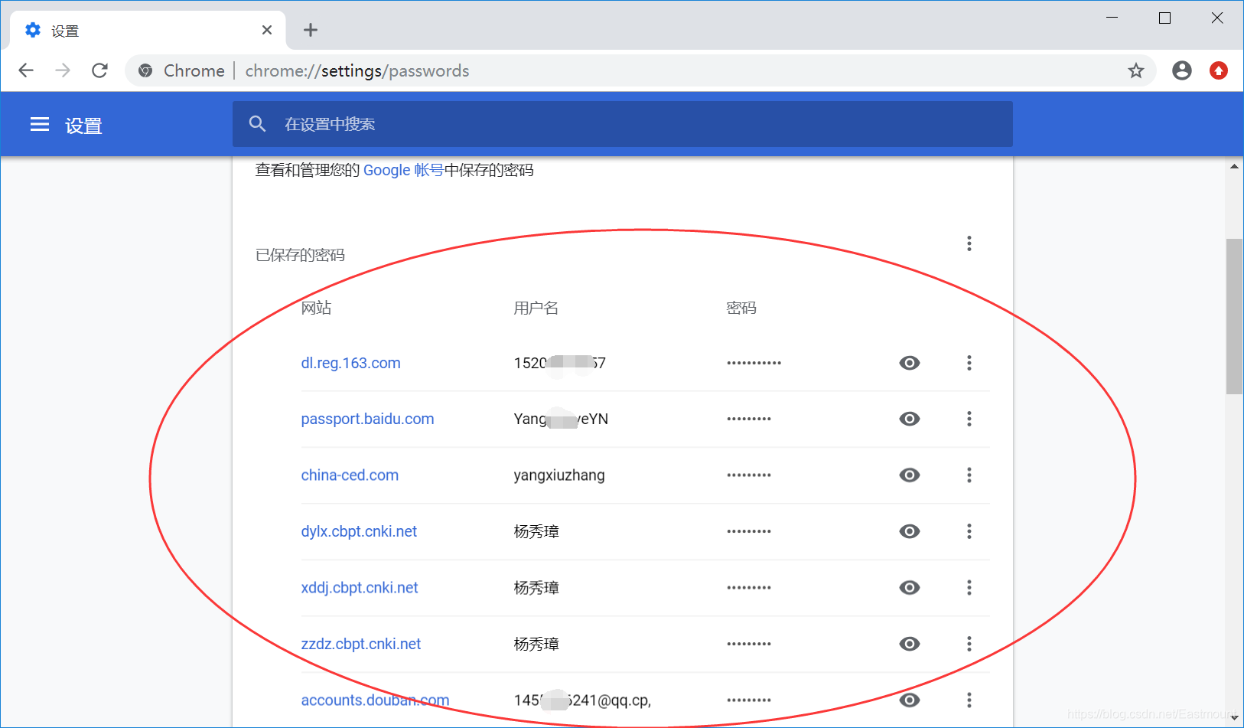1244x728 pixels.
Task: Open more actions for china-ced.com
Action: [969, 475]
